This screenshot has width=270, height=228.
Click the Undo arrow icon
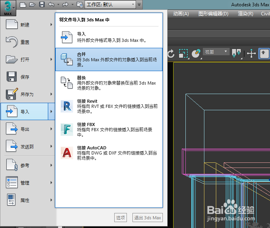coord(51,4)
